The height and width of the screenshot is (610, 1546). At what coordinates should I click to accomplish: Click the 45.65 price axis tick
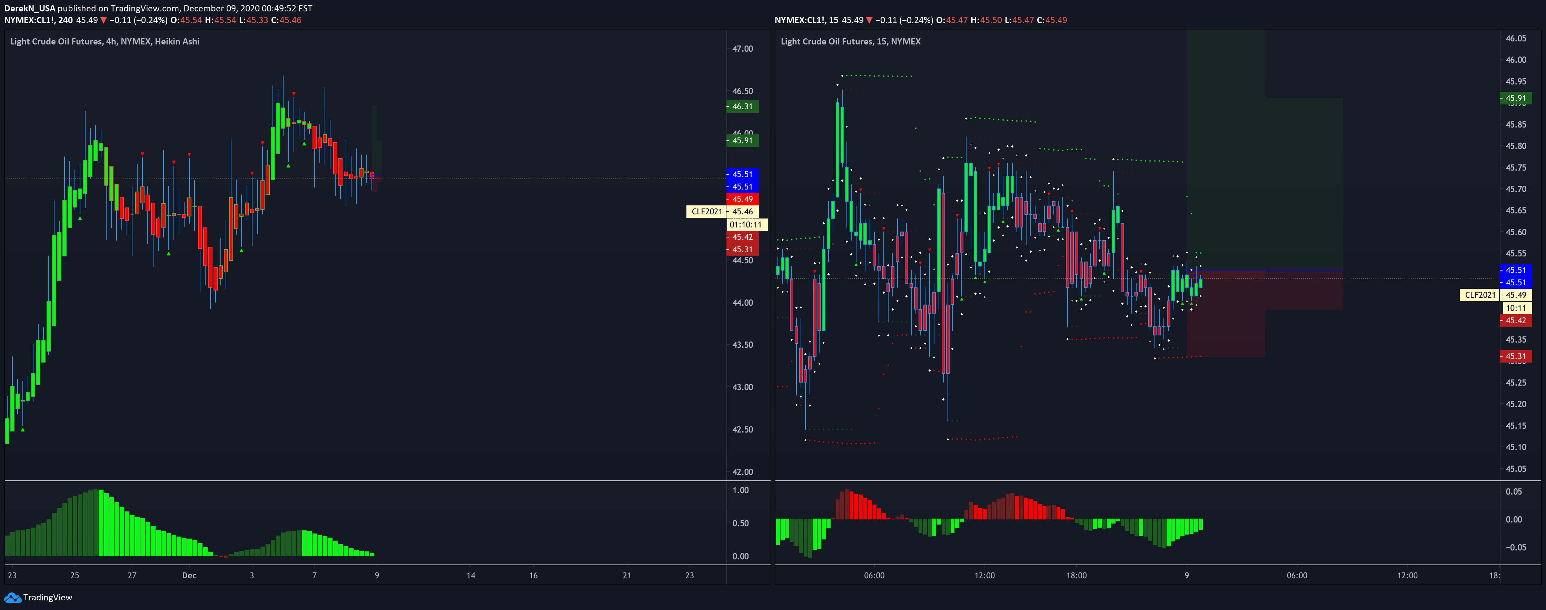point(1515,211)
